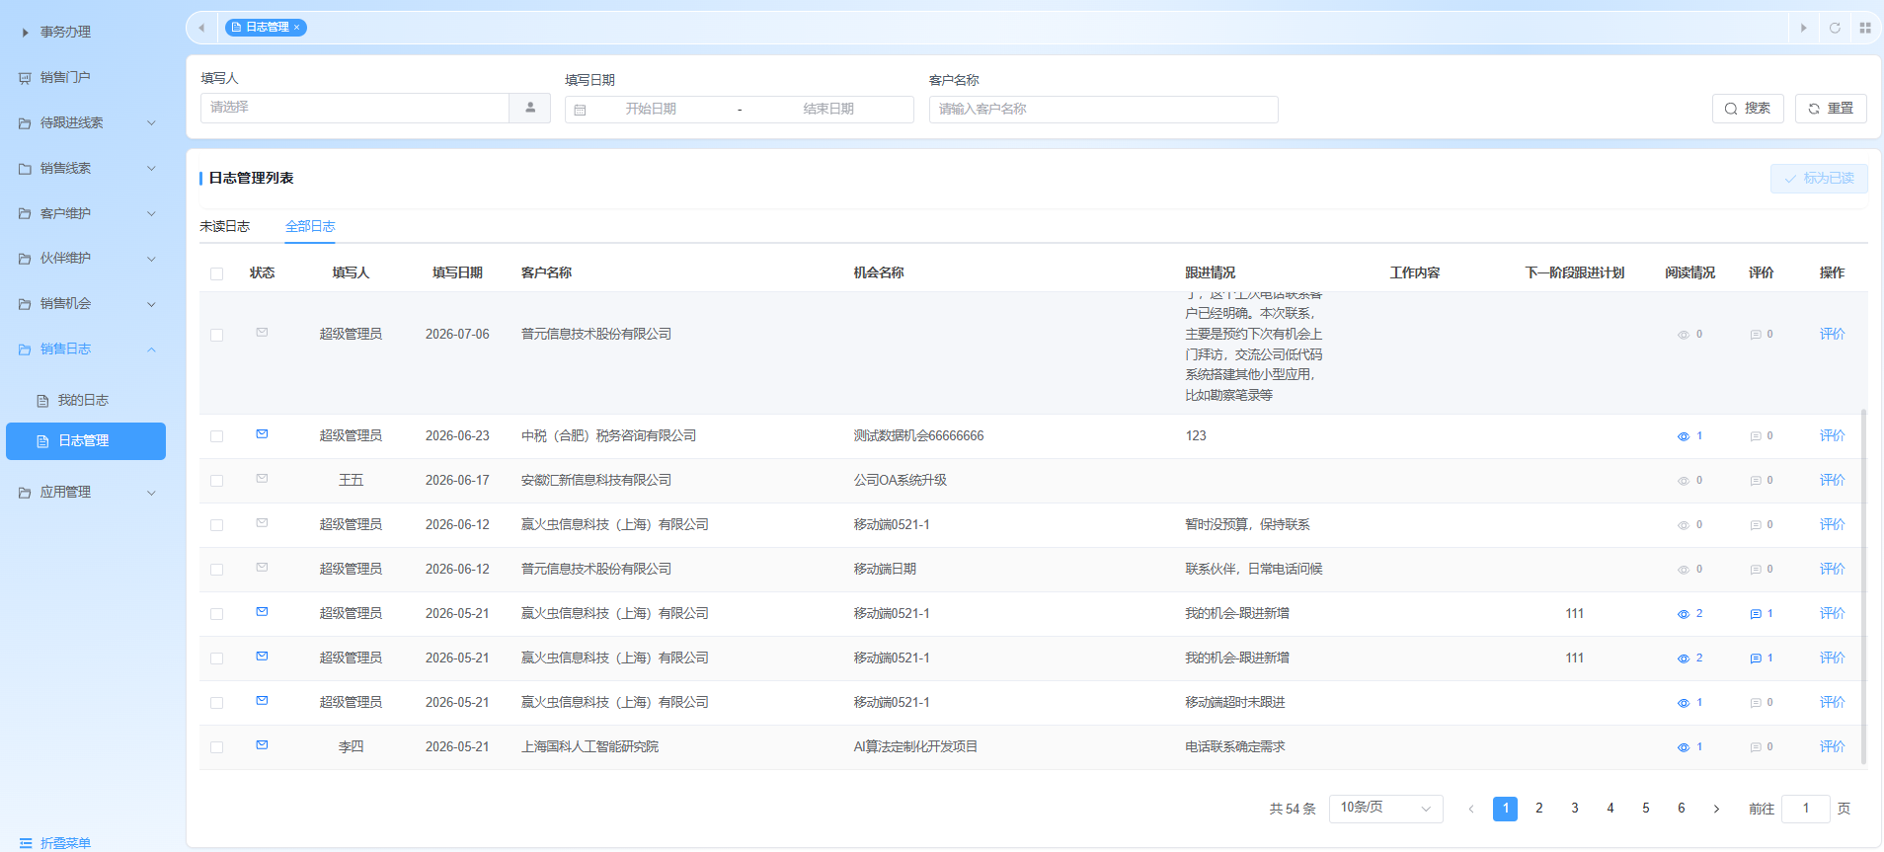This screenshot has height=852, width=1884.
Task: Click the next page arrow in pagination
Action: pyautogui.click(x=1717, y=809)
